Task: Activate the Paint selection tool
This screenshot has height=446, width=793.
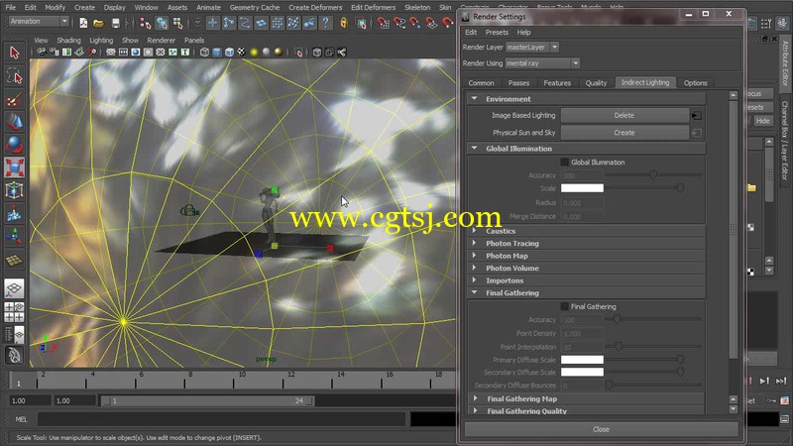Action: [x=14, y=99]
